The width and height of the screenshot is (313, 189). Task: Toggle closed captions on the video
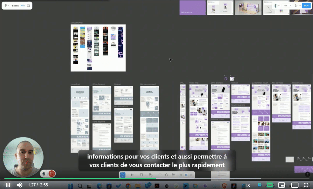pos(270,185)
